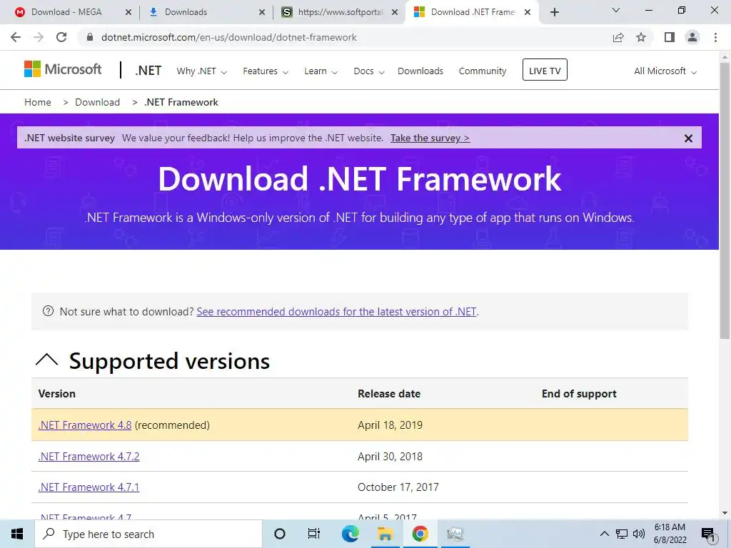Click the April 30, 2018 release date
731x548 pixels.
390,456
